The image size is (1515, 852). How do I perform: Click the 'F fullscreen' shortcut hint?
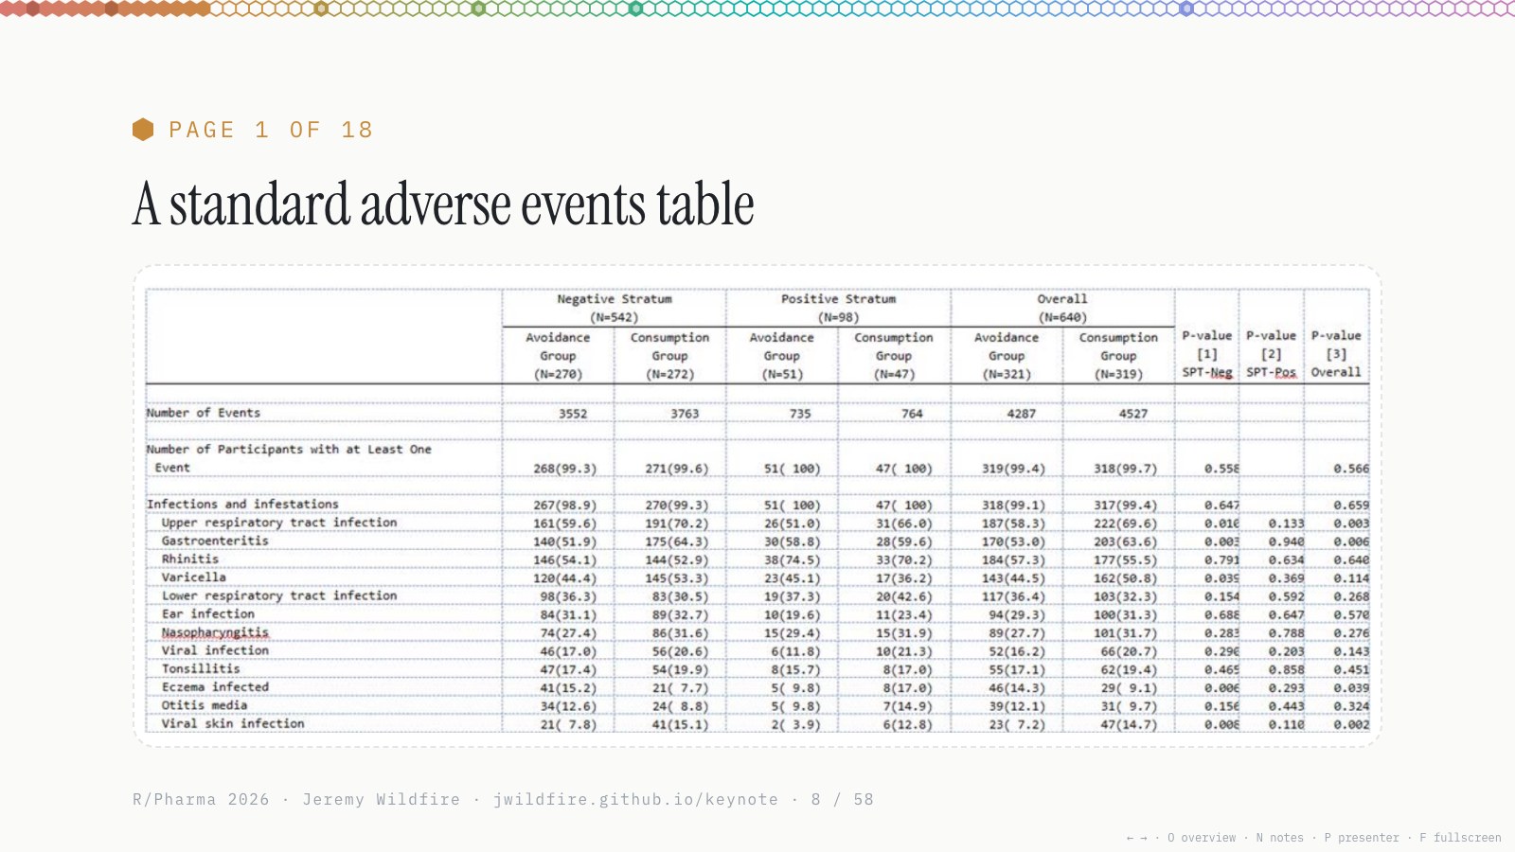click(x=1460, y=838)
